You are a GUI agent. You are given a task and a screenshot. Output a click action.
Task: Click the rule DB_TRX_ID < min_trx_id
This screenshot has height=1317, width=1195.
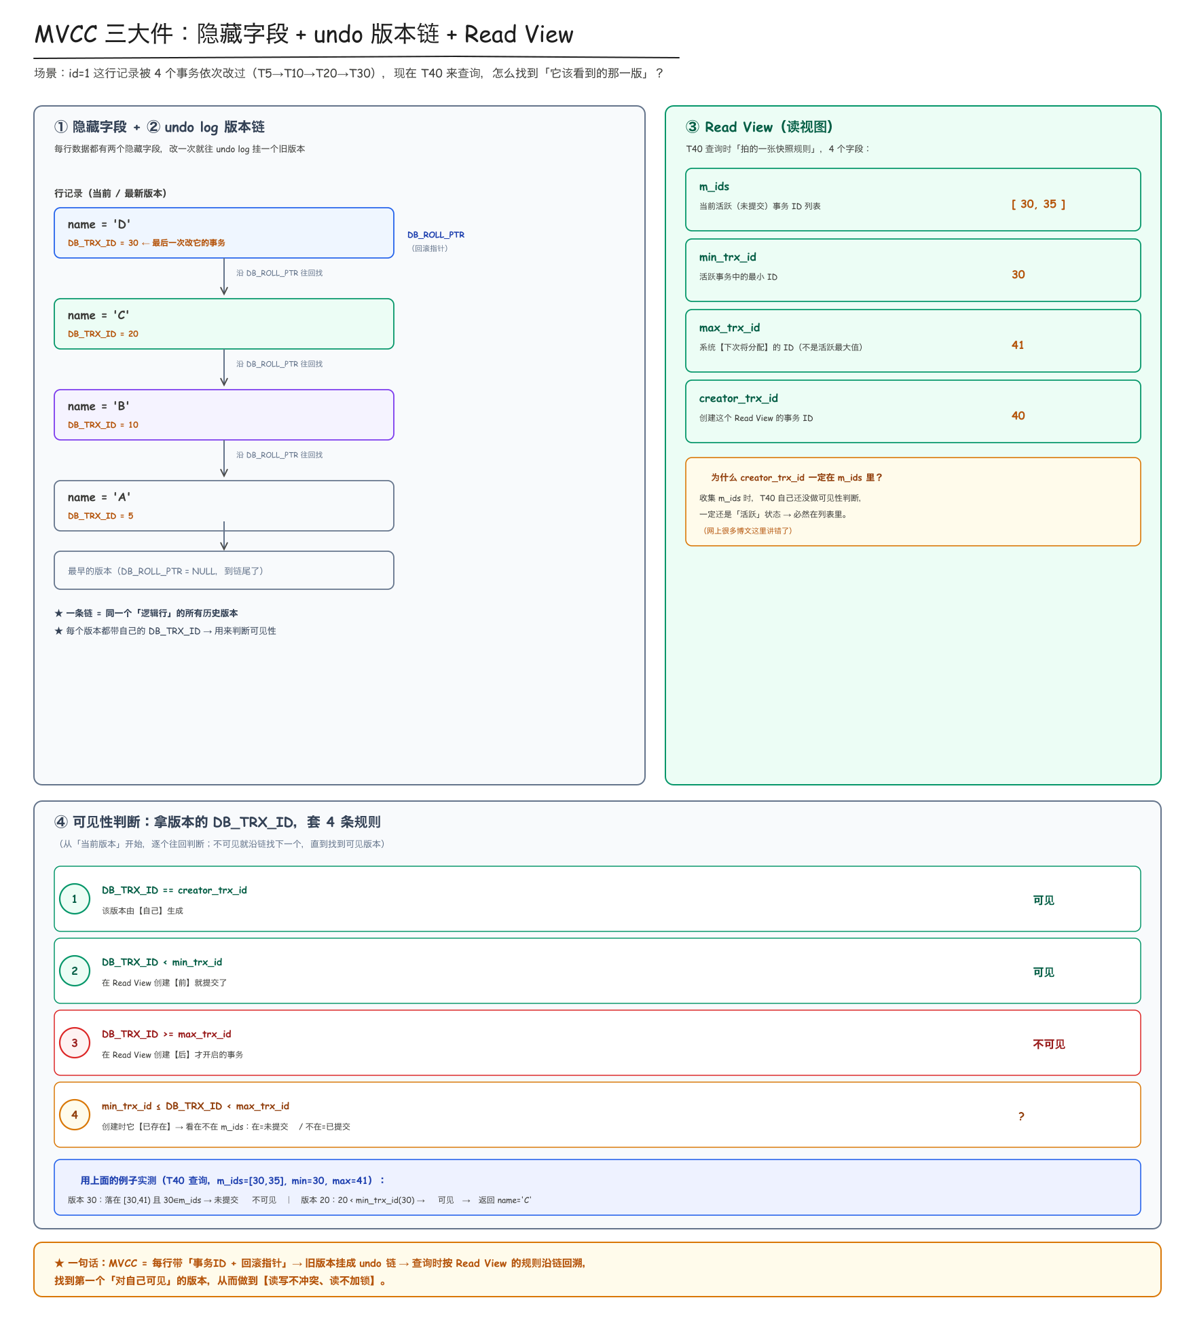(162, 963)
